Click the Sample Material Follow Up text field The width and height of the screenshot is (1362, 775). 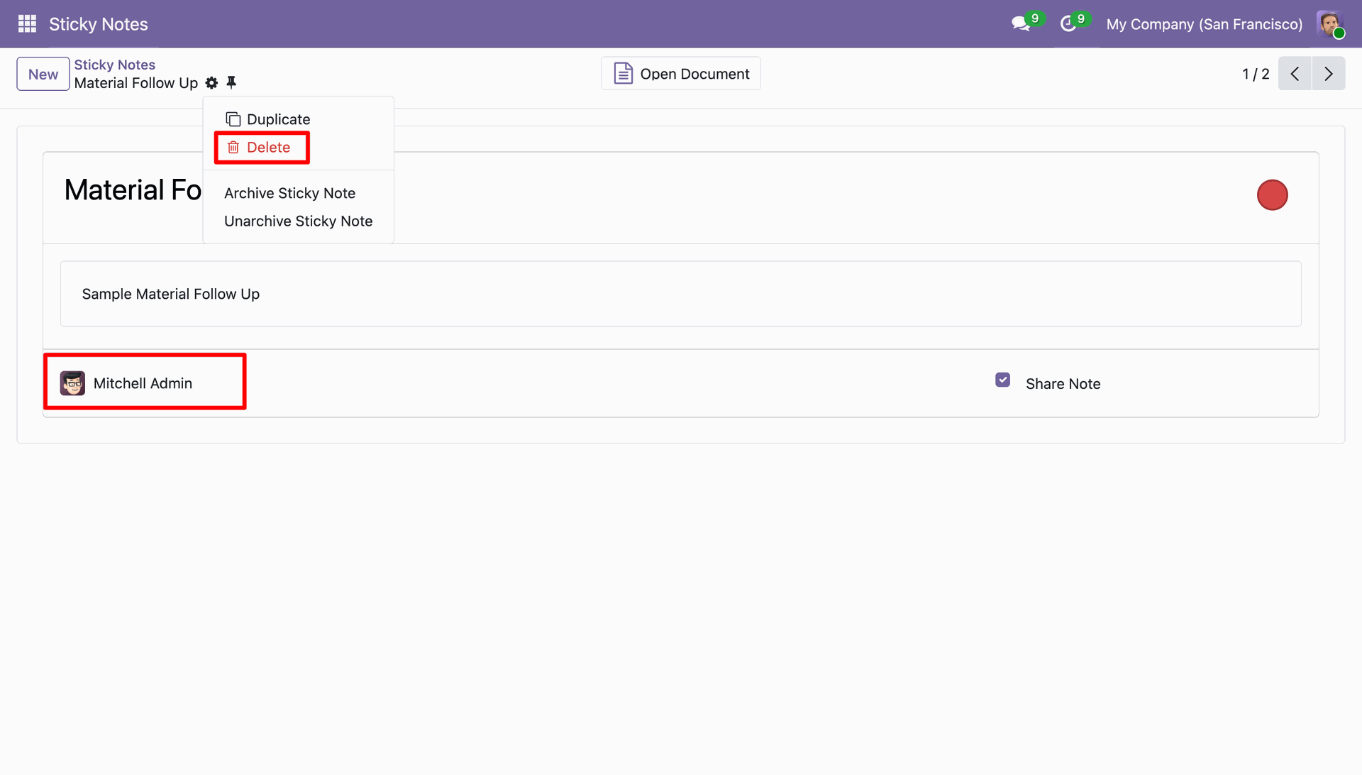pos(680,294)
